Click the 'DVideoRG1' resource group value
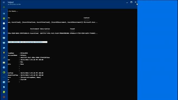Screen dimensions: 178x100 (24, 53)
